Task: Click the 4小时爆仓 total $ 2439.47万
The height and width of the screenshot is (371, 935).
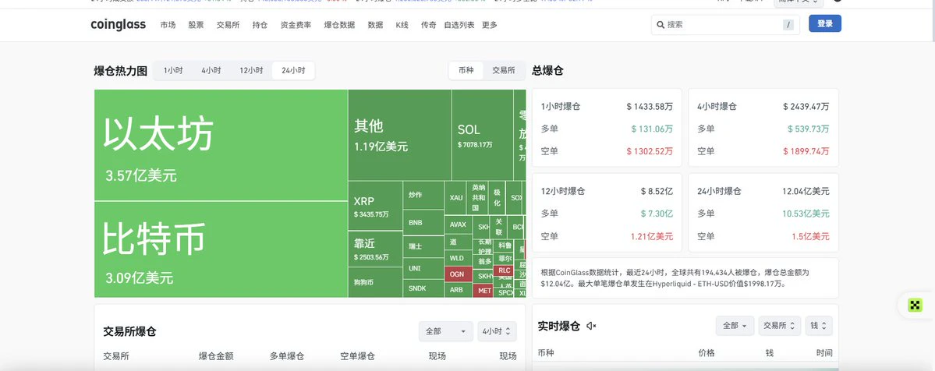Action: (x=806, y=107)
